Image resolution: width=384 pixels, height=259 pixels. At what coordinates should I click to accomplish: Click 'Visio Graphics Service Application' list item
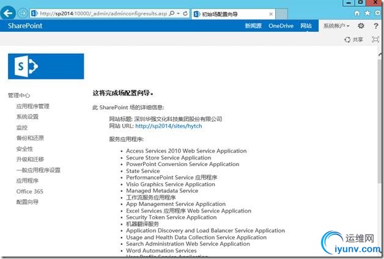pos(171,184)
